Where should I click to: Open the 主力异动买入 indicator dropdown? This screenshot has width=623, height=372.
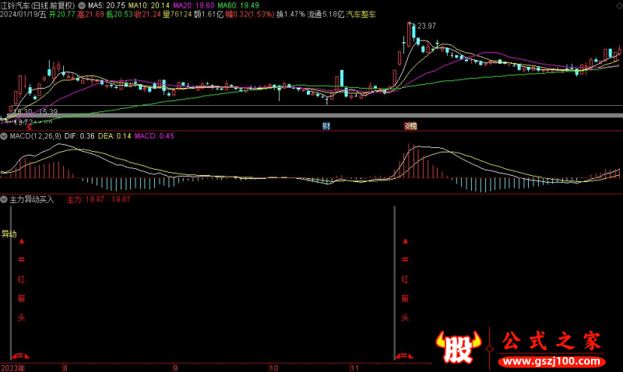(4, 199)
